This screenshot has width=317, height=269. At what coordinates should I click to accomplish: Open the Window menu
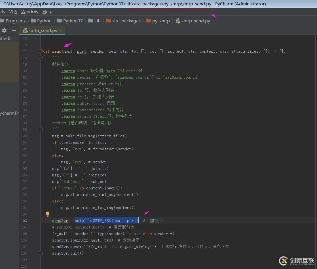click(x=30, y=12)
